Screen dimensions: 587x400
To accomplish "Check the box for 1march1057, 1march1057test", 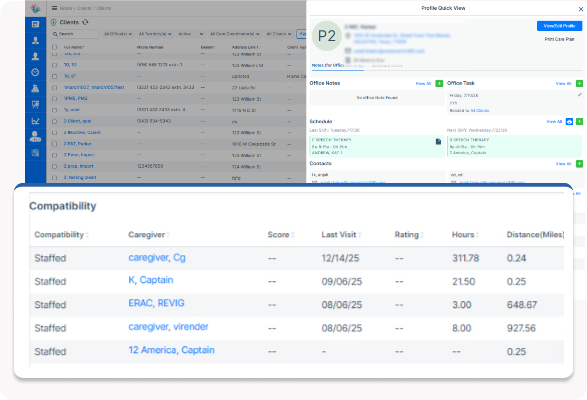I will point(54,88).
